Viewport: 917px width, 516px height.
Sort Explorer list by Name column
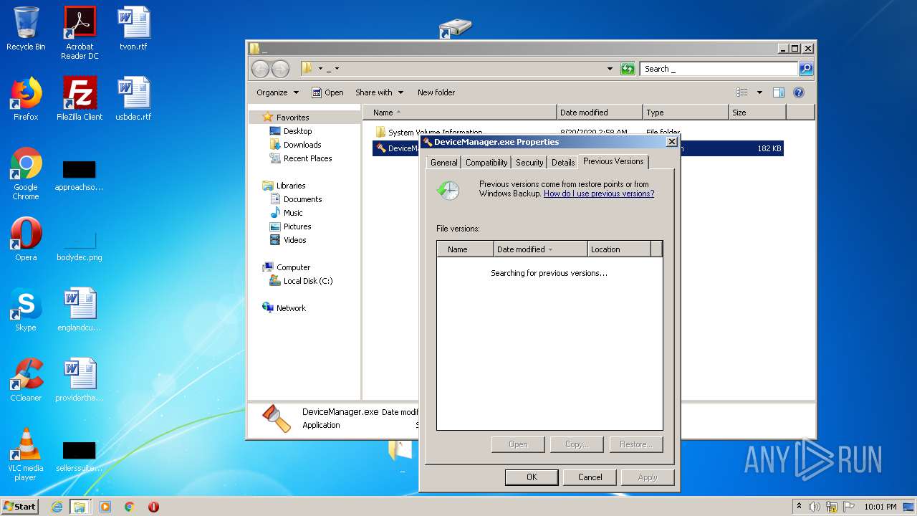[x=459, y=113]
